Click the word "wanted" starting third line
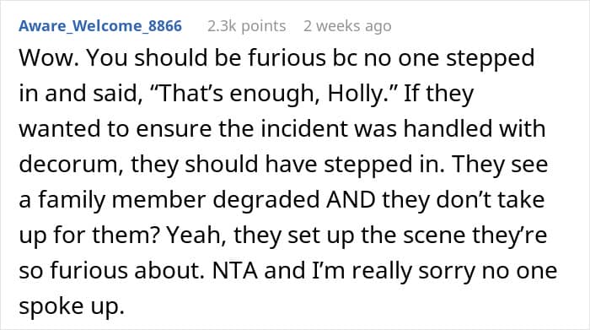 pyautogui.click(x=60, y=129)
